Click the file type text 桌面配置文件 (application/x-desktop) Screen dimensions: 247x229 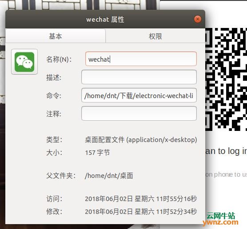[x=141, y=140]
